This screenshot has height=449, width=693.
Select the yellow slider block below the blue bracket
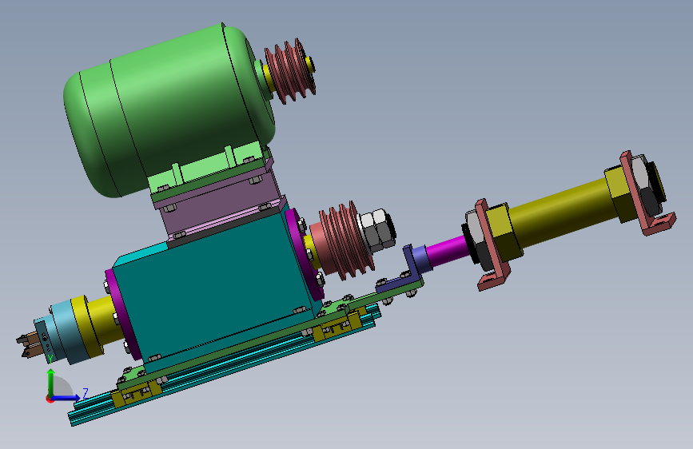pyautogui.click(x=338, y=327)
